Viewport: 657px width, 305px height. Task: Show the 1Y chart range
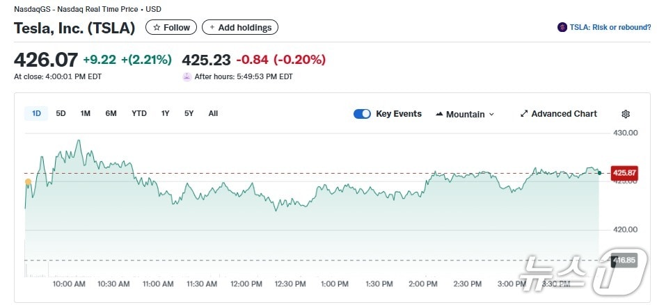[165, 113]
